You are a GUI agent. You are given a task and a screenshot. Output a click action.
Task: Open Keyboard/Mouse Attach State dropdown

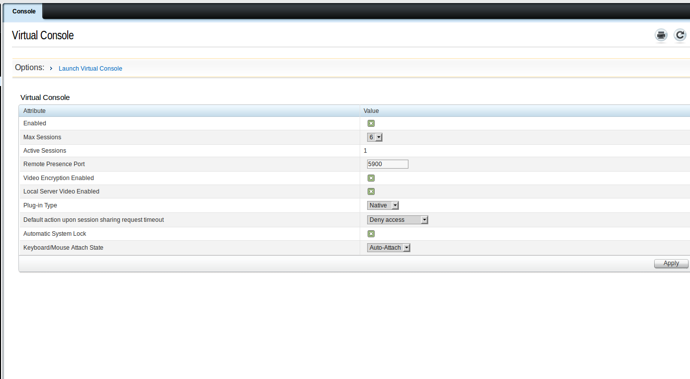(389, 248)
